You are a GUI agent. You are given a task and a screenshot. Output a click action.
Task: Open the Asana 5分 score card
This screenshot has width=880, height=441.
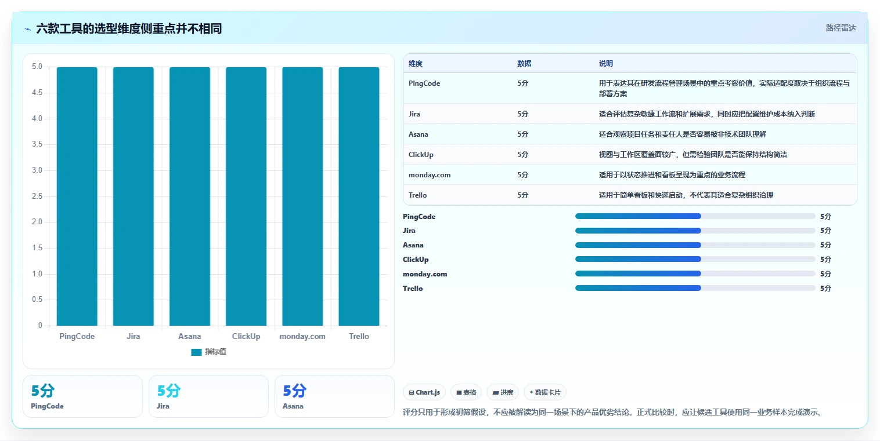334,396
